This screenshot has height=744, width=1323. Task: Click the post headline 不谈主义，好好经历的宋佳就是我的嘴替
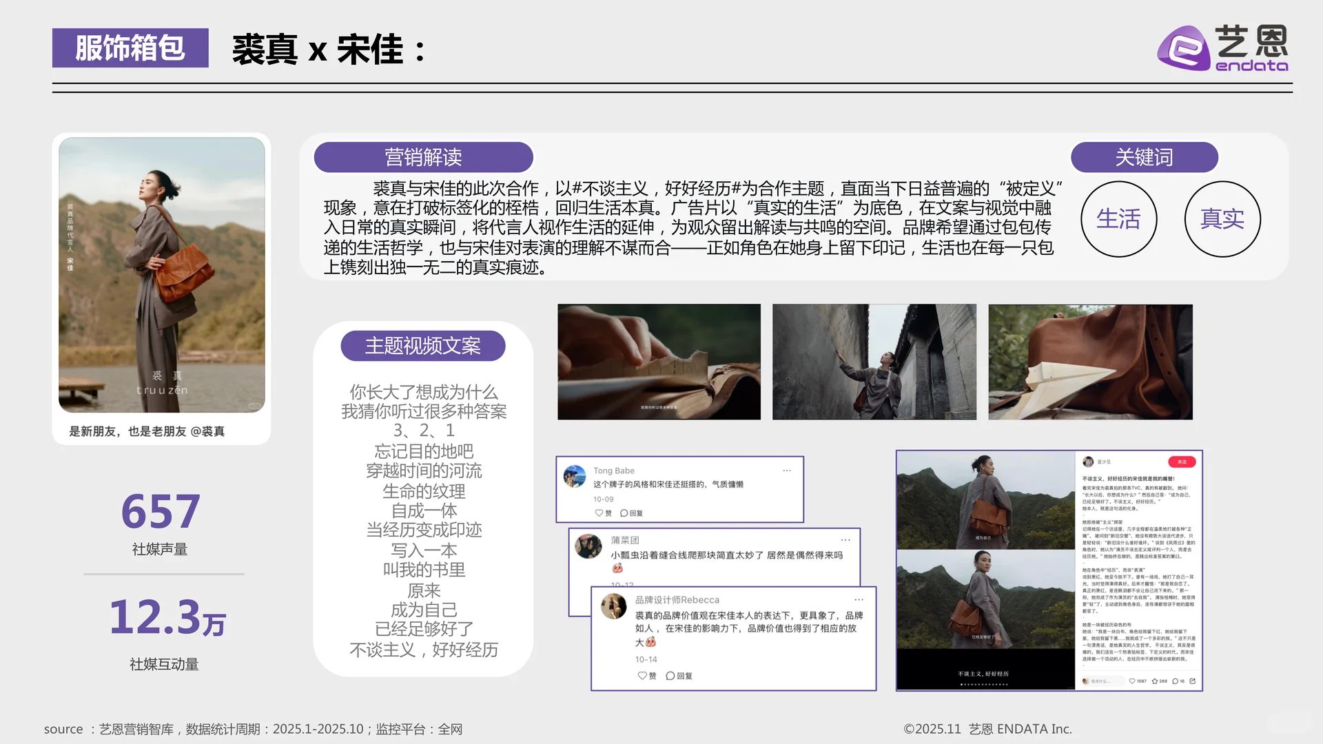(1128, 478)
